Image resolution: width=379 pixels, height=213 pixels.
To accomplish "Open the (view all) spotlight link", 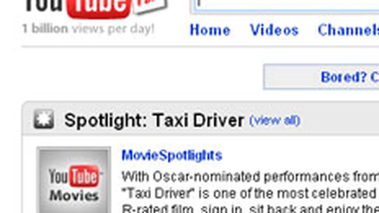I will [274, 120].
